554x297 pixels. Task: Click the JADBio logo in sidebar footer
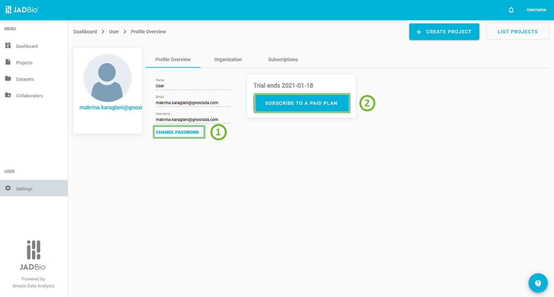click(x=34, y=255)
